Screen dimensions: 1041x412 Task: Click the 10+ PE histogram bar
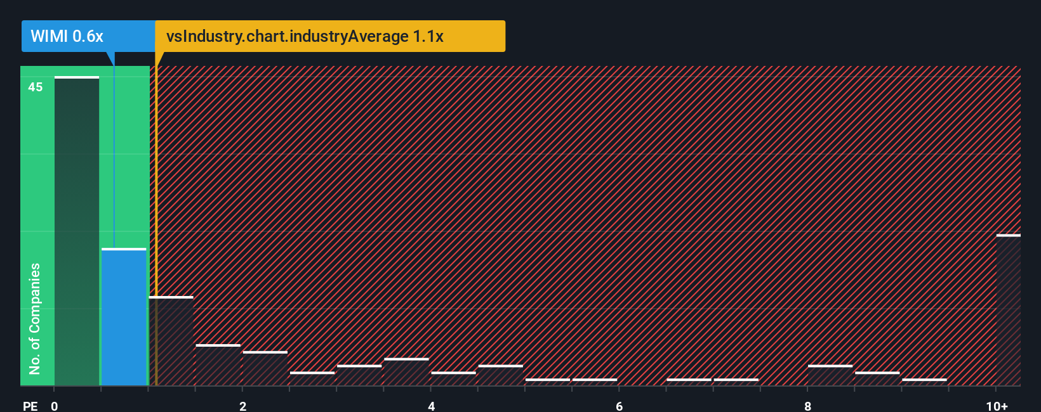[1008, 310]
